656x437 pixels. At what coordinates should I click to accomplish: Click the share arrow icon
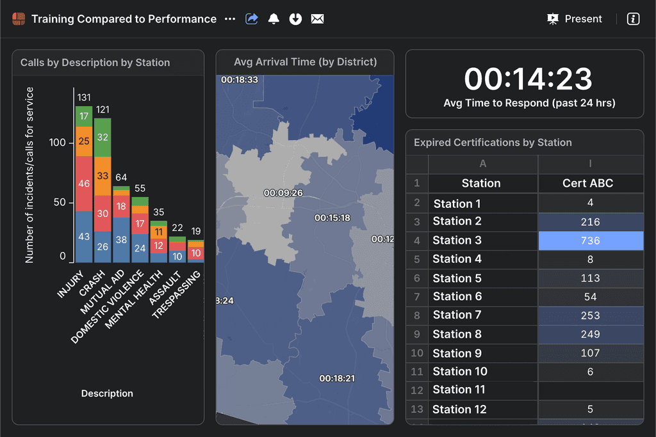point(252,19)
